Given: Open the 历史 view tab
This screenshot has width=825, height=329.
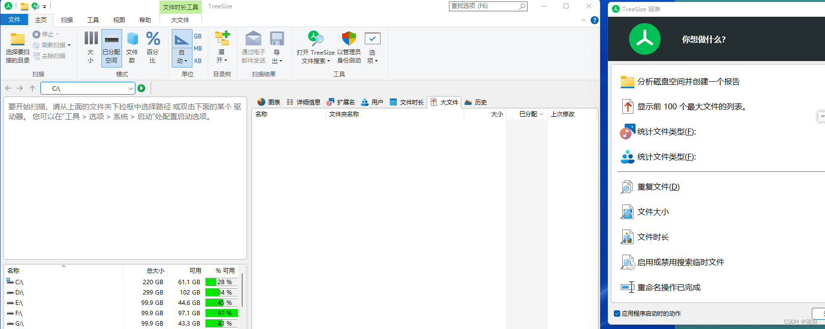Looking at the screenshot, I should tap(476, 102).
